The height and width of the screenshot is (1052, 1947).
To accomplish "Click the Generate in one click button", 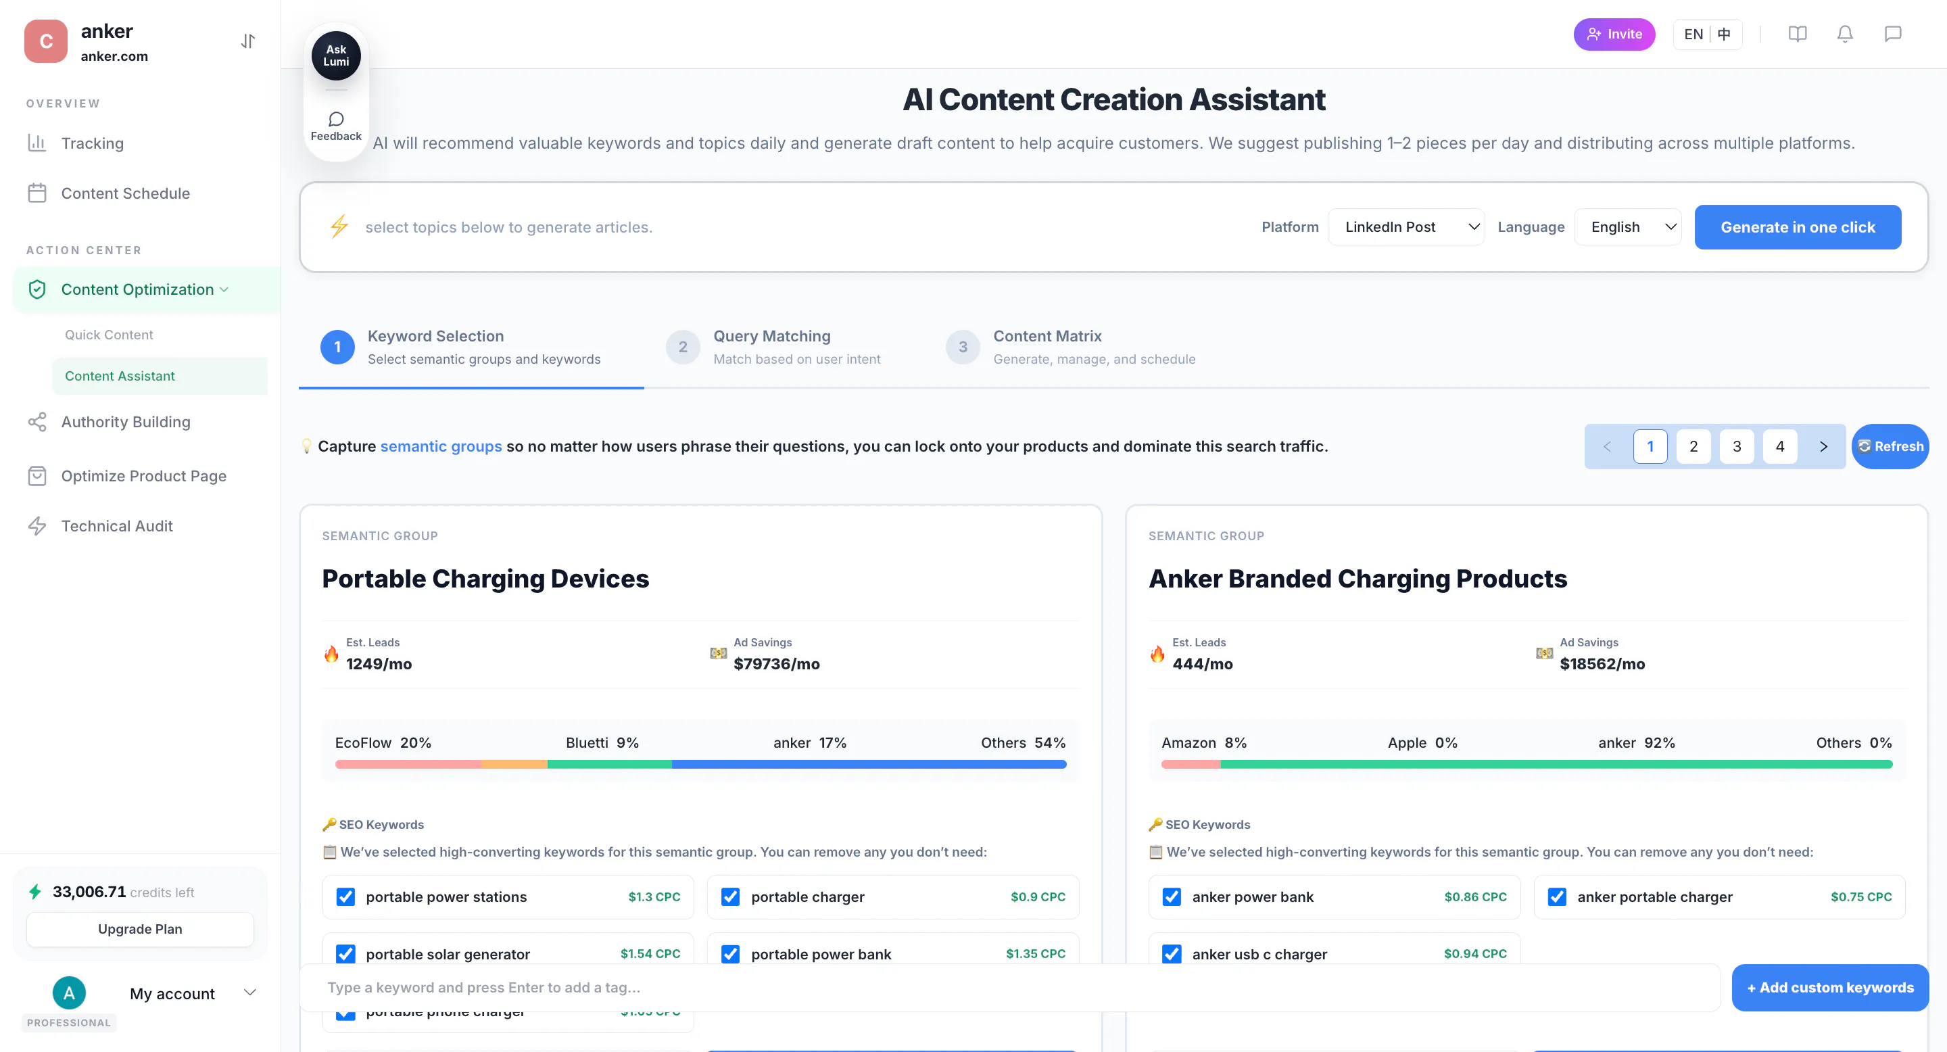I will (x=1798, y=226).
